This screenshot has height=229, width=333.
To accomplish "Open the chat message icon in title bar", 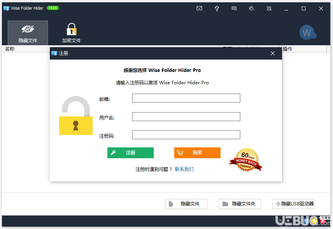I will [x=234, y=8].
